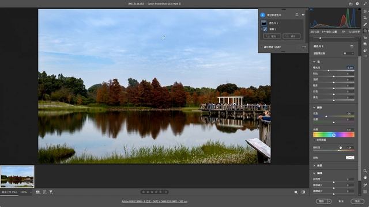Click the Subtract button in masks panel
The width and height of the screenshot is (369, 207).
pyautogui.click(x=291, y=36)
